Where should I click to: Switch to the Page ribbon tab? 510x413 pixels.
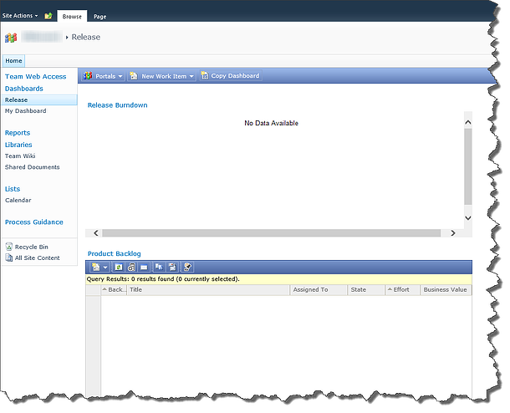point(99,16)
